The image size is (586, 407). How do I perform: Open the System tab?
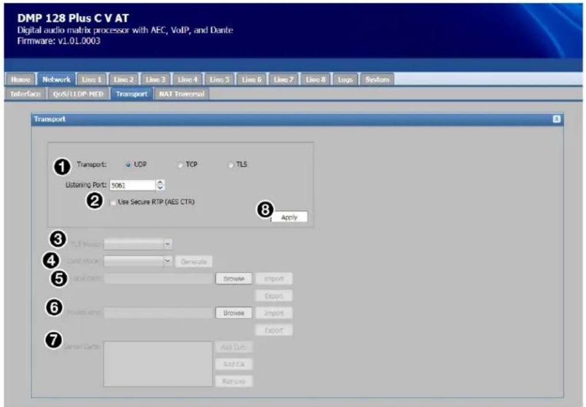(x=377, y=79)
